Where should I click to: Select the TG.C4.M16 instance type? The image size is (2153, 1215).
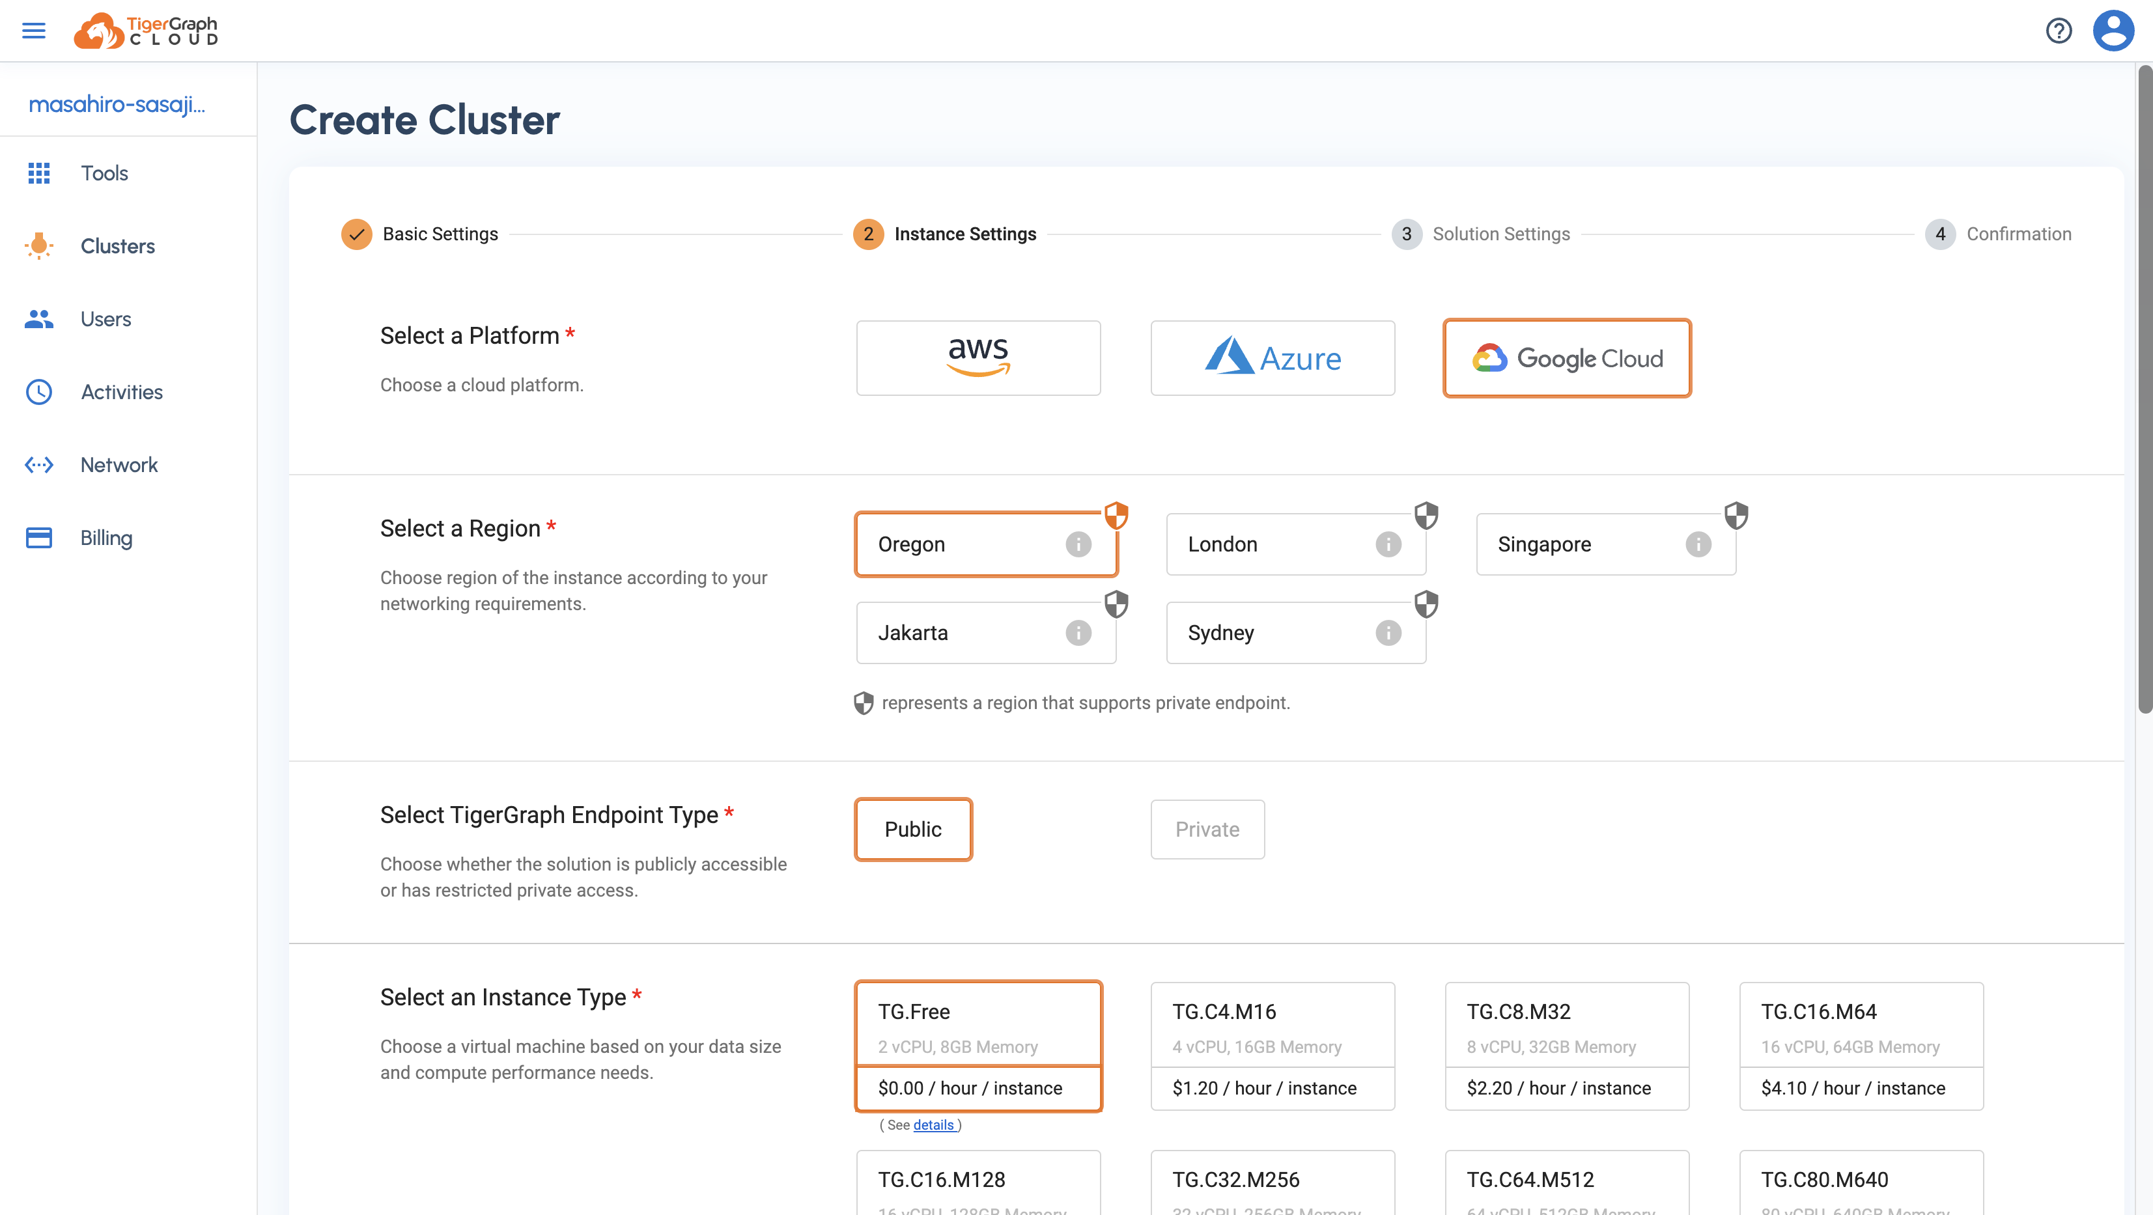1272,1045
